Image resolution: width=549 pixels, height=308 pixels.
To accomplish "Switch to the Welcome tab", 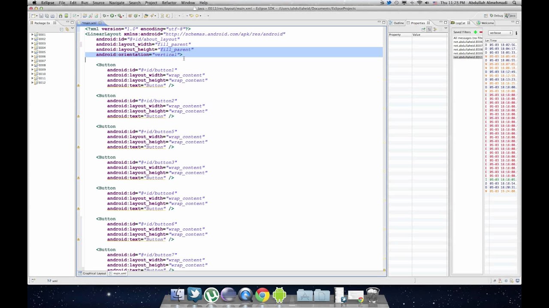I will pos(485,23).
